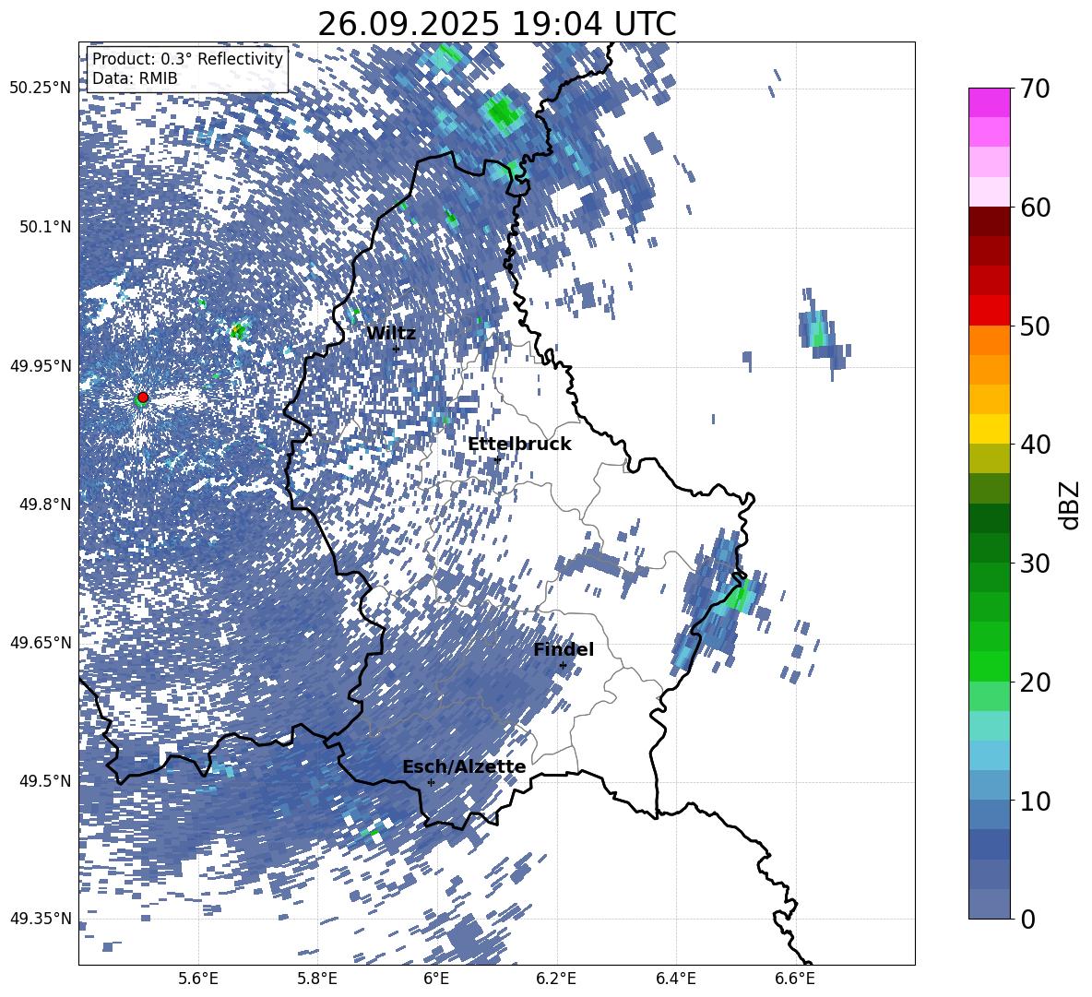Image resolution: width=1092 pixels, height=997 pixels.
Task: Click the 5.8°E longitude tick label
Action: 317,979
